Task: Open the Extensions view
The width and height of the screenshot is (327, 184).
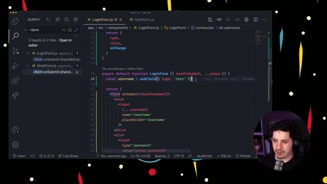Action: pyautogui.click(x=15, y=81)
